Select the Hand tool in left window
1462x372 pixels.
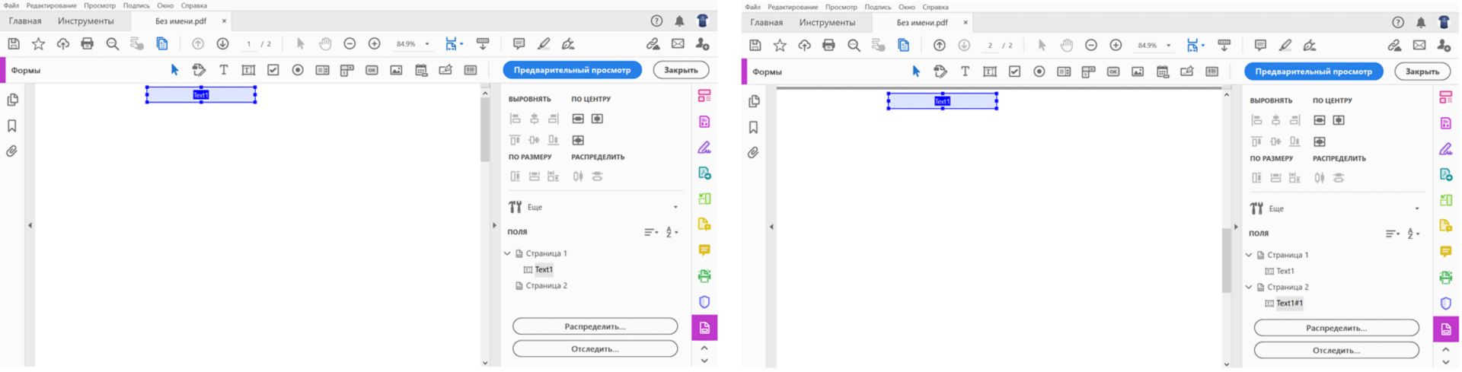click(325, 44)
